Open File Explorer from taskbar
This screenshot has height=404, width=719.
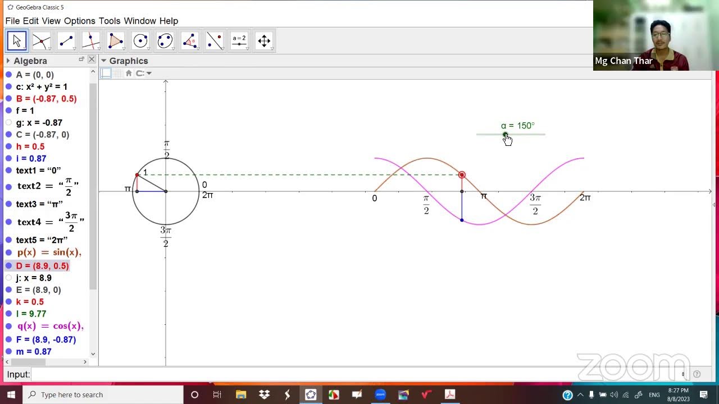(241, 394)
